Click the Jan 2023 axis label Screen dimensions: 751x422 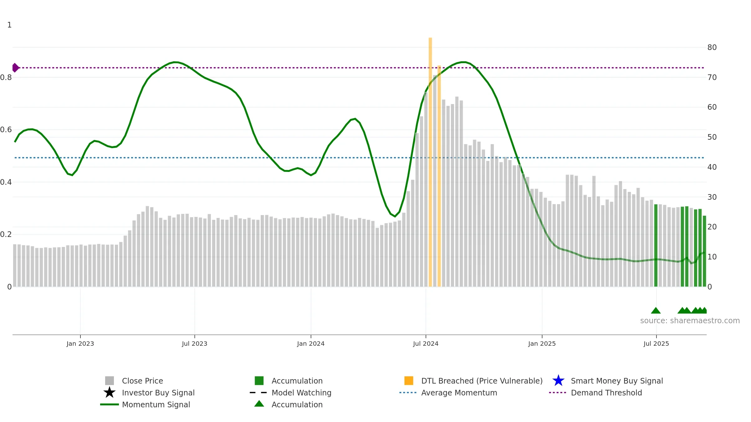tap(80, 344)
